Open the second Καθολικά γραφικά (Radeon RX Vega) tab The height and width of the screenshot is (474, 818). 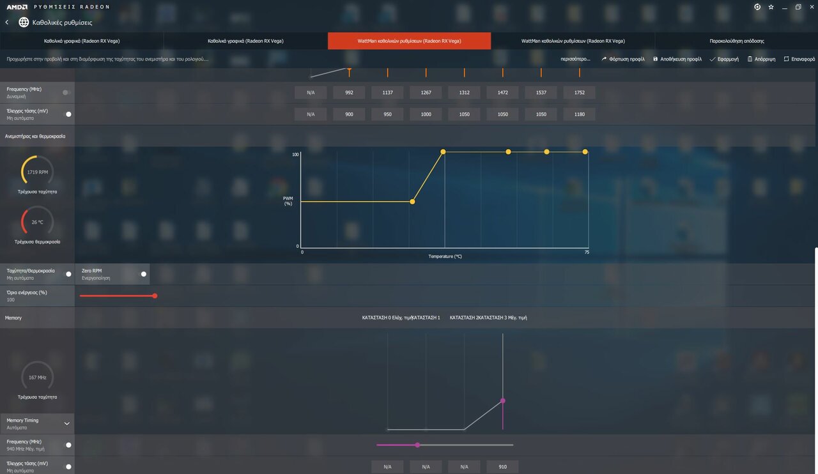pos(245,41)
